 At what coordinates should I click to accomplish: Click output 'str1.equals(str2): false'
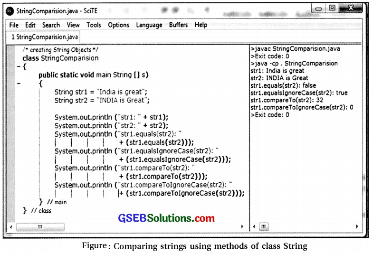pos(283,85)
